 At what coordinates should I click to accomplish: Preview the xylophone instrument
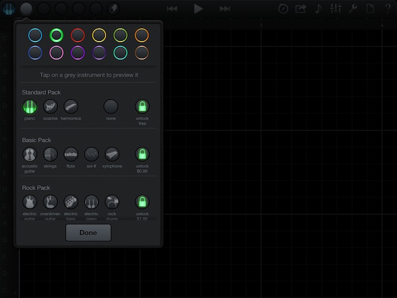click(112, 155)
